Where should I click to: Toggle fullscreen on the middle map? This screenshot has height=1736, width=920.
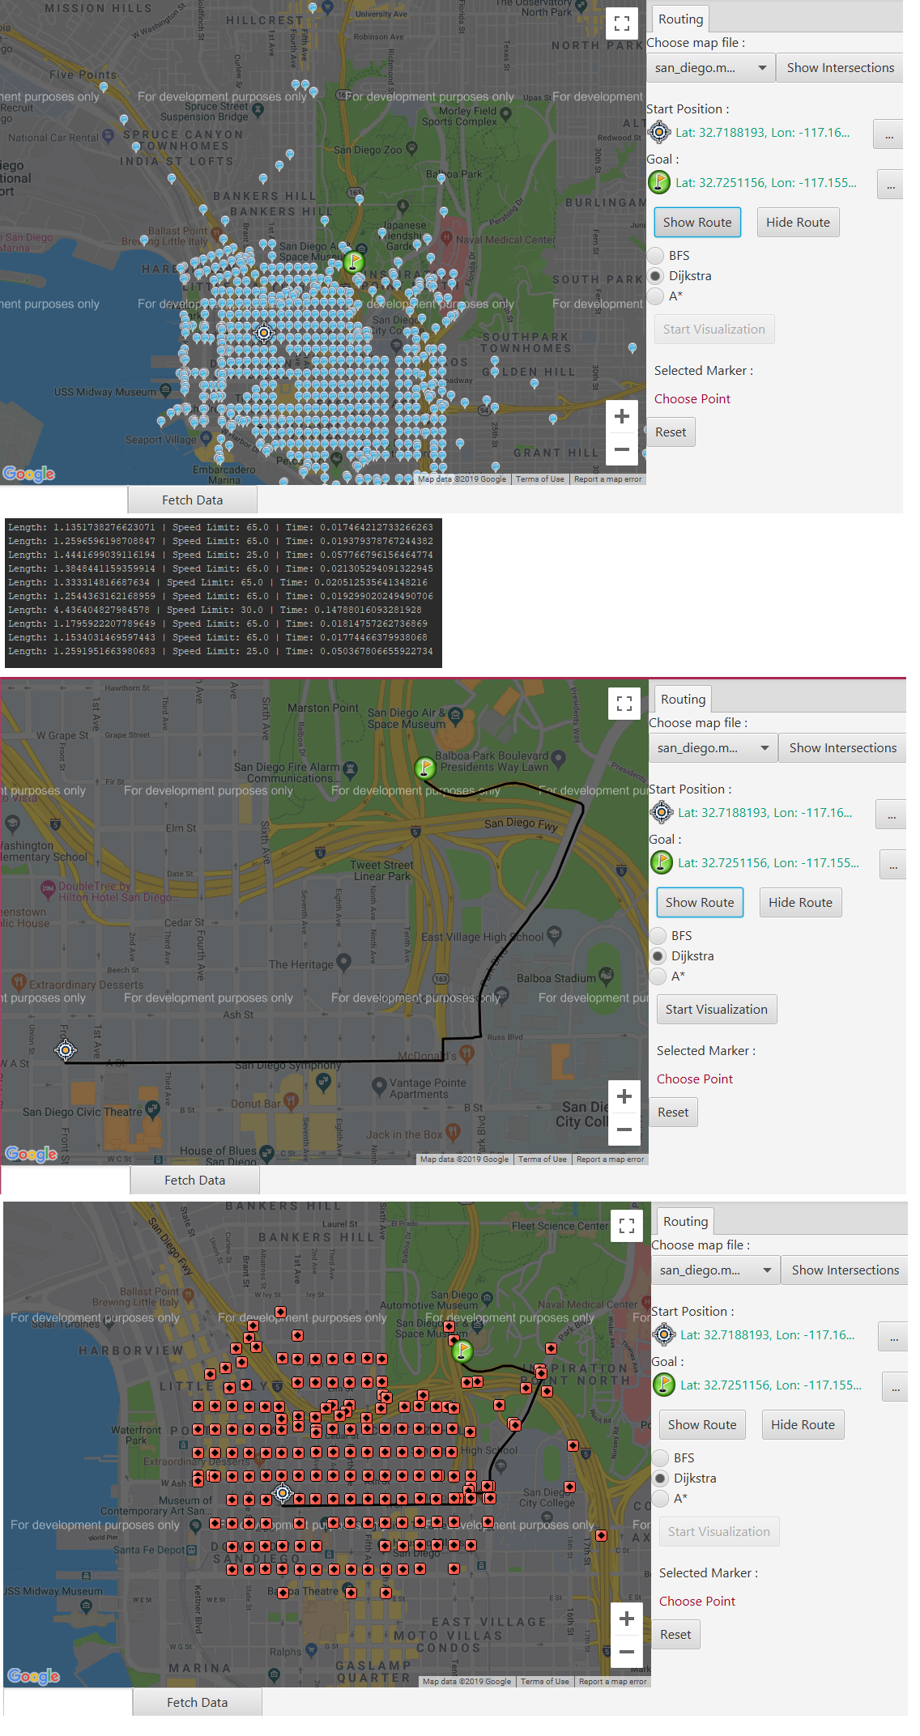tap(624, 704)
